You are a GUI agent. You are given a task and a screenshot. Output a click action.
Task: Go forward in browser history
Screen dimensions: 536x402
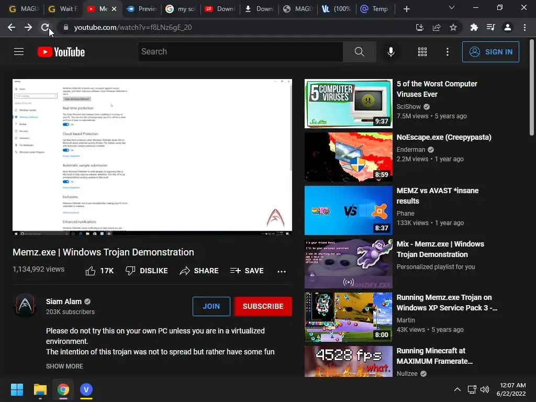point(28,27)
